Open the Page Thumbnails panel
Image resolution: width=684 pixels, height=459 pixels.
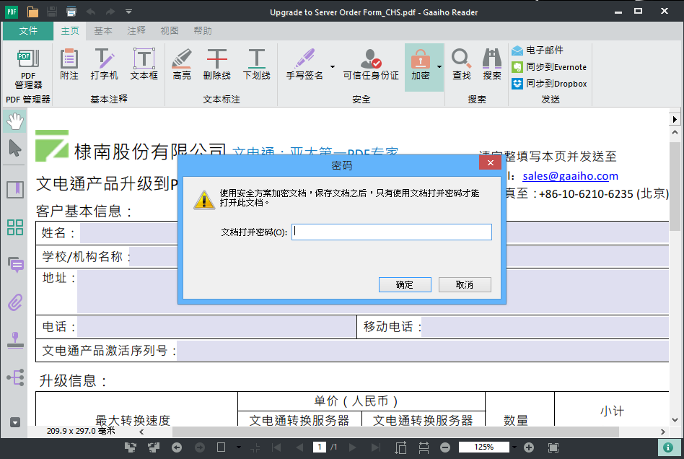(14, 227)
